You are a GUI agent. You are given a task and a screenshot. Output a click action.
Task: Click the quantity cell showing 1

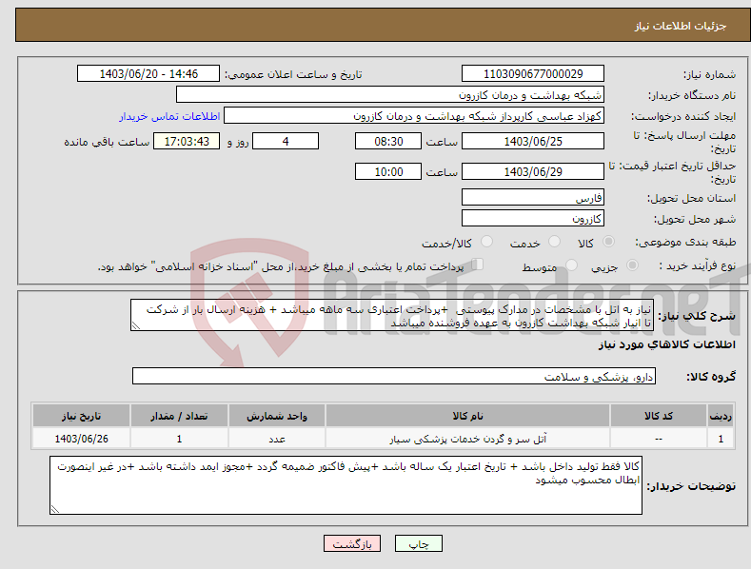pyautogui.click(x=179, y=439)
